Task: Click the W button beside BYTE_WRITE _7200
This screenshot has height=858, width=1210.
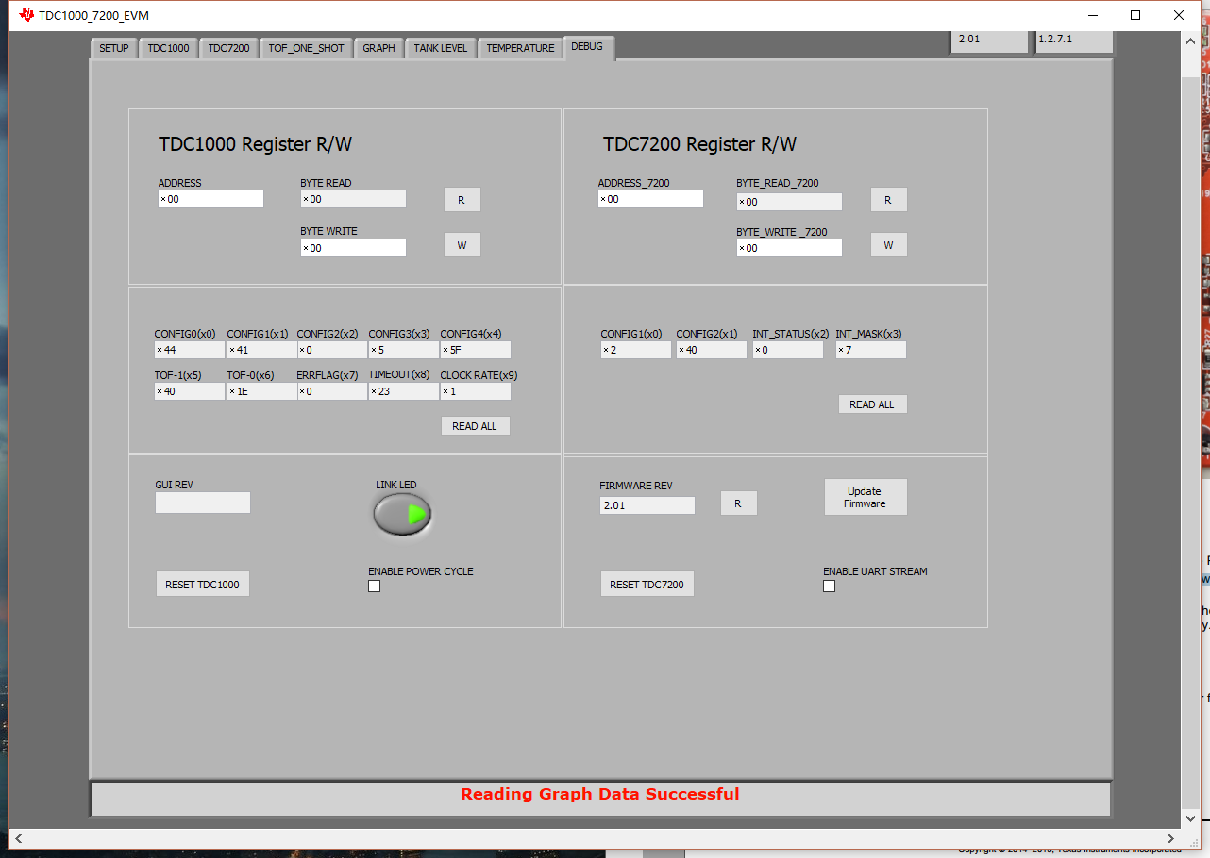Action: (x=888, y=245)
